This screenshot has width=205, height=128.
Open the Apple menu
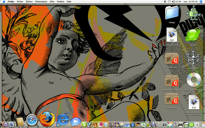[x=4, y=2]
